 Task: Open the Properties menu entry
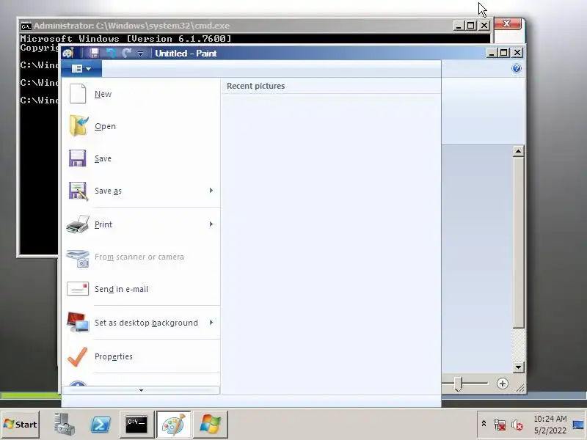(141, 356)
